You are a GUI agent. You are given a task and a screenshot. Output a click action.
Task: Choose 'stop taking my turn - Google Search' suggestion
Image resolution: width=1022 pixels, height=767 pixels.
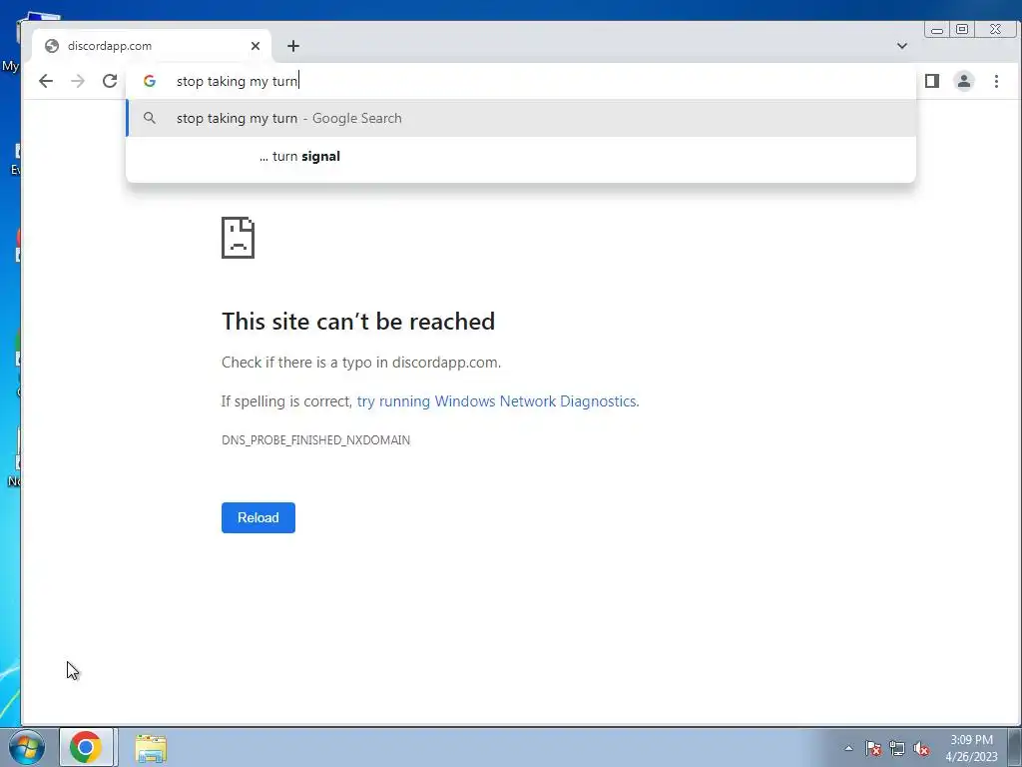tap(521, 118)
